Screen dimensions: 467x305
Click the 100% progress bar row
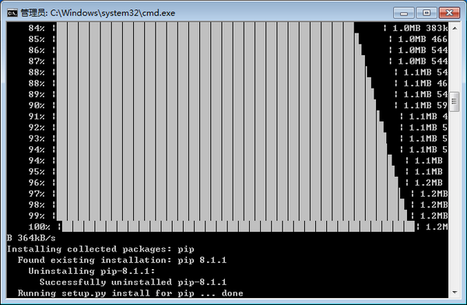pyautogui.click(x=238, y=226)
